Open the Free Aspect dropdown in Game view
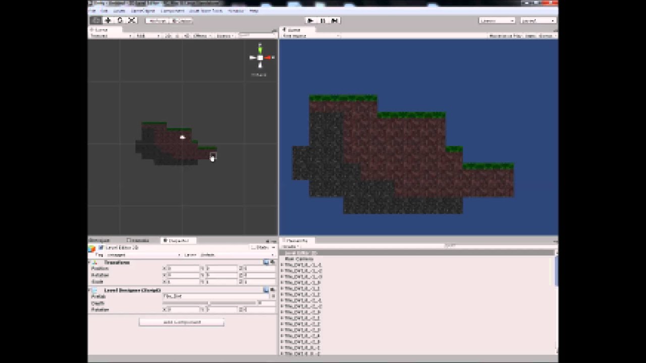Image resolution: width=646 pixels, height=363 pixels. (x=311, y=36)
